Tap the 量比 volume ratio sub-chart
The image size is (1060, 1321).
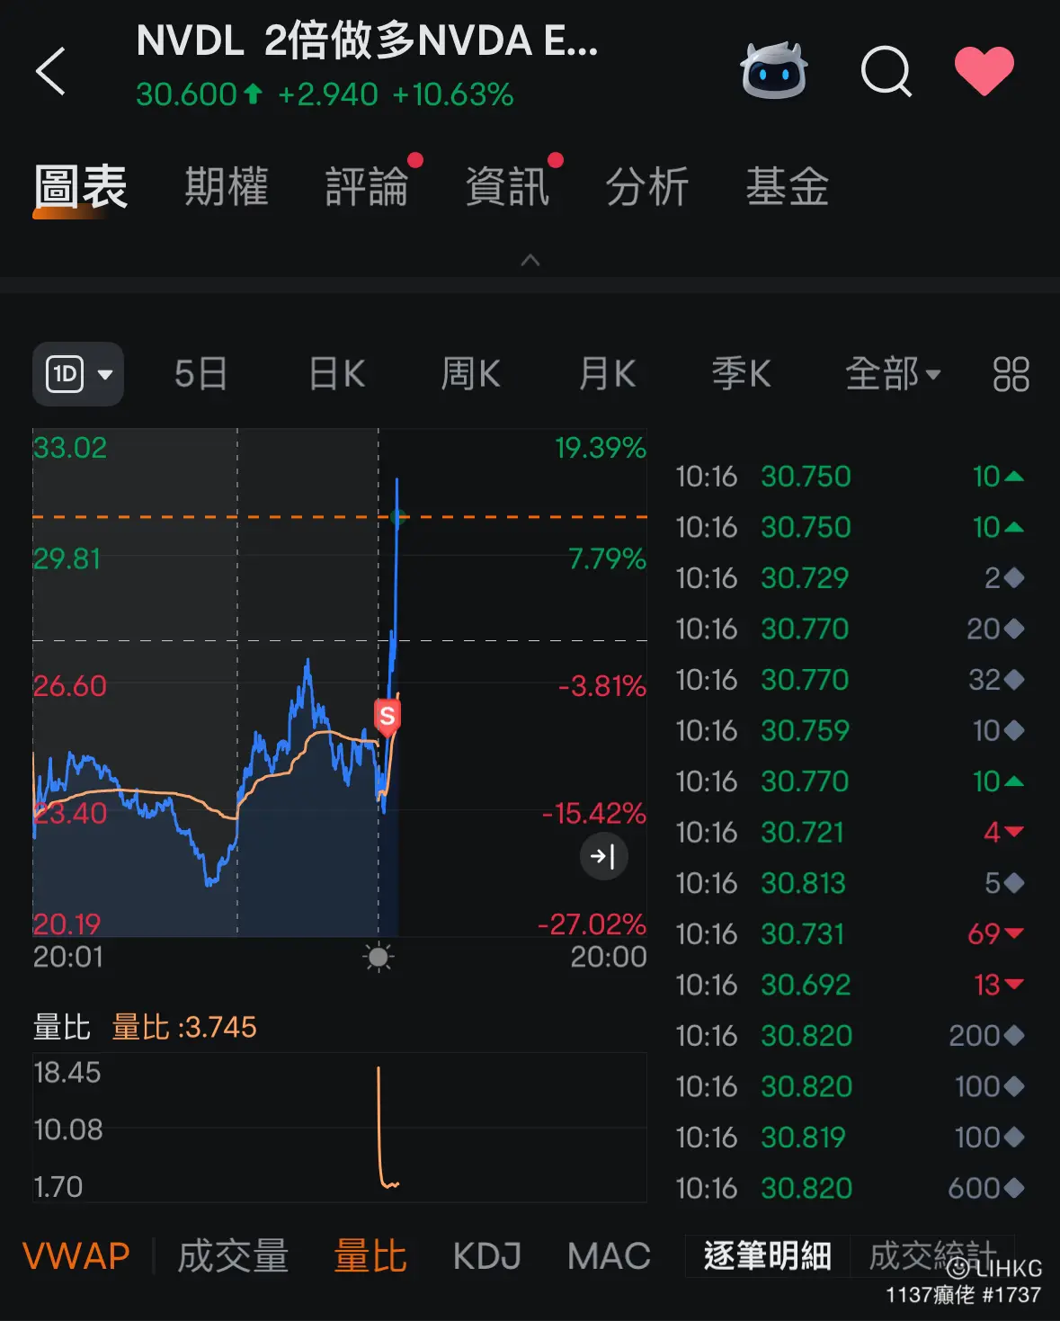coord(340,1127)
